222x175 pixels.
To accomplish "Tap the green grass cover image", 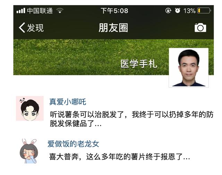I will (91, 57).
